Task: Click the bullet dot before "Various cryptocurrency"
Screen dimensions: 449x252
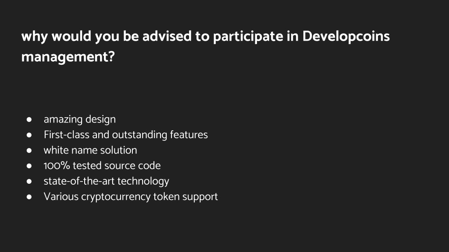Action: (29, 196)
